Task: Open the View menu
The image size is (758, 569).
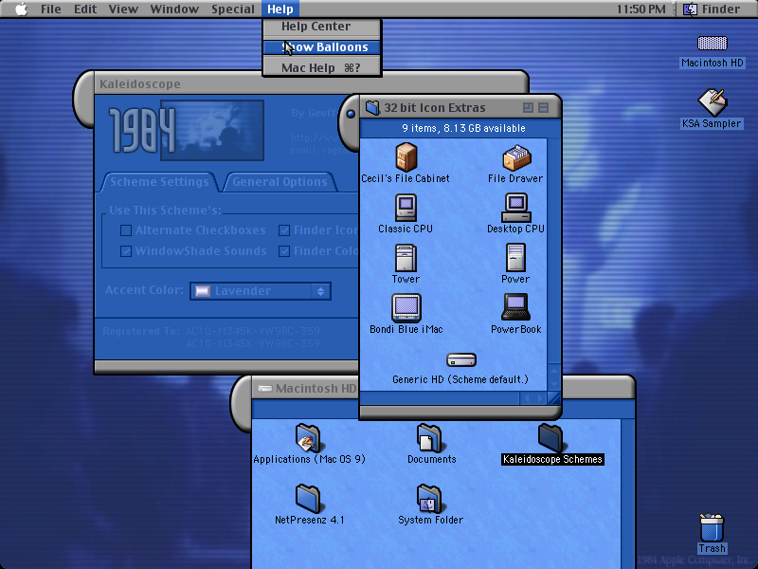Action: (x=123, y=9)
